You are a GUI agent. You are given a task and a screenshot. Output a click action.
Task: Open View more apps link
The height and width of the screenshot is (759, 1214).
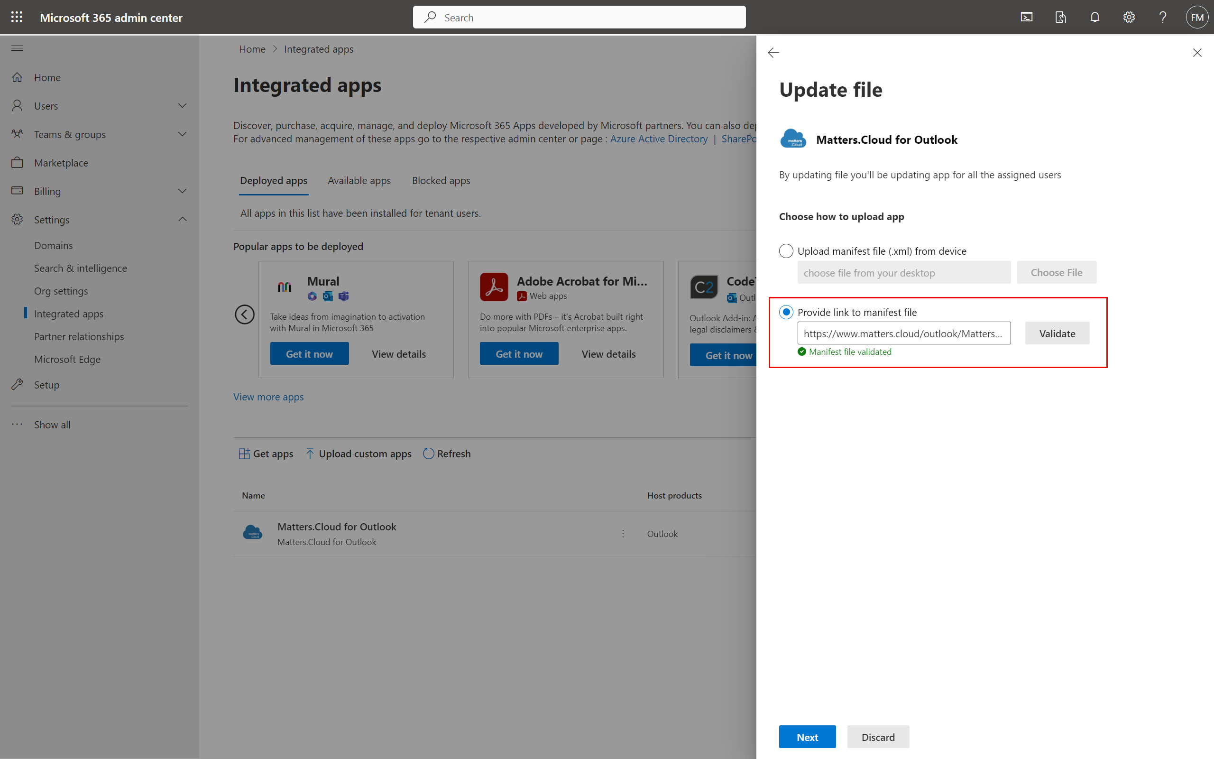[268, 397]
